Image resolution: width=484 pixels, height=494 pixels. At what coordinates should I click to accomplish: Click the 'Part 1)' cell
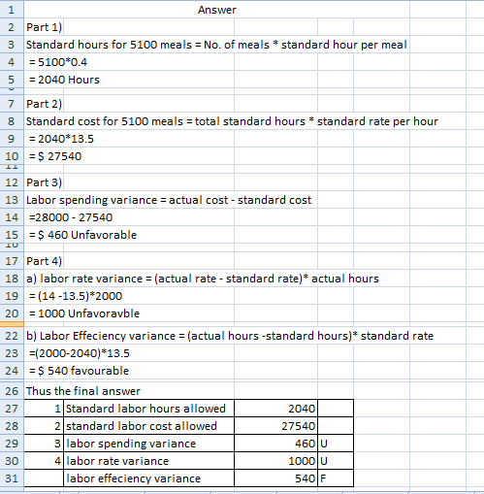(44, 27)
